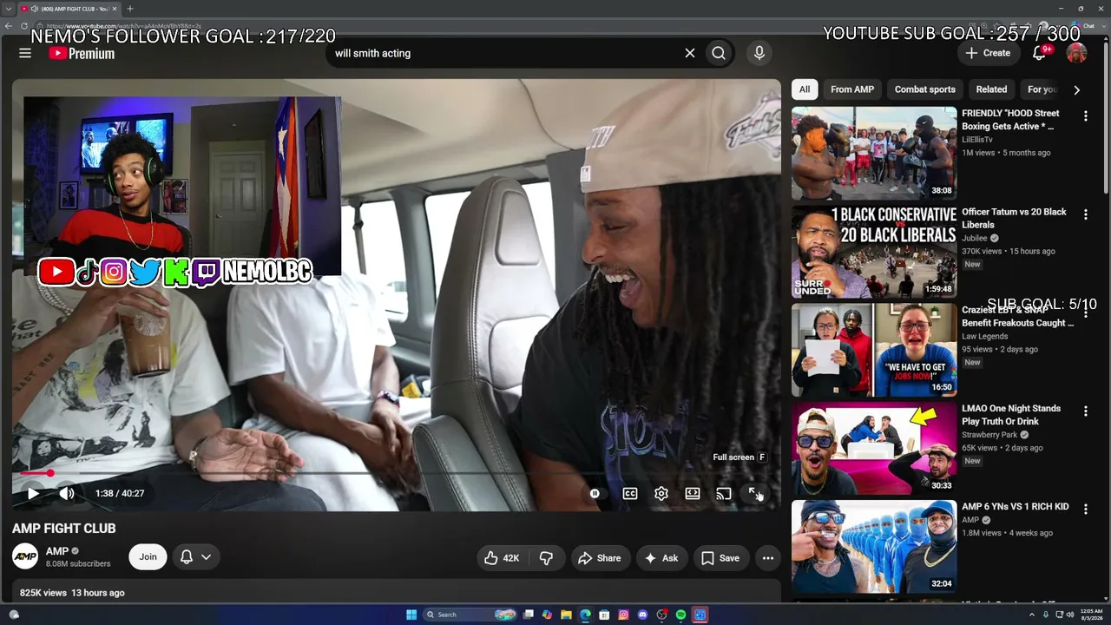Select the Related filter chip
This screenshot has width=1111, height=625.
click(991, 89)
